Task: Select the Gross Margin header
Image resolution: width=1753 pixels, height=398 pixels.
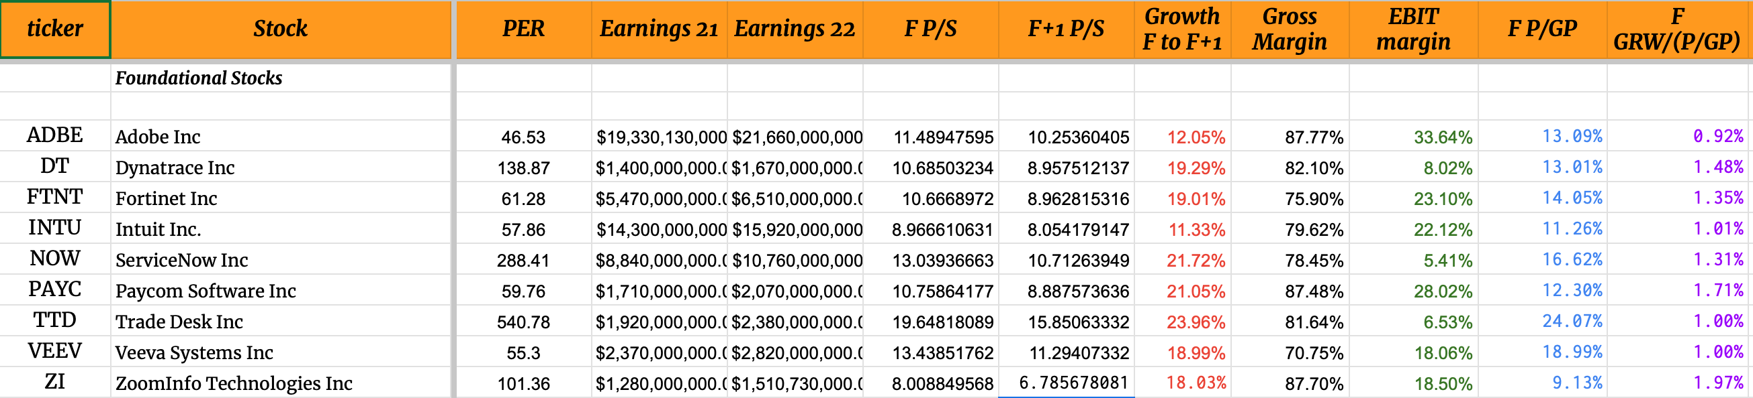Action: (1289, 29)
